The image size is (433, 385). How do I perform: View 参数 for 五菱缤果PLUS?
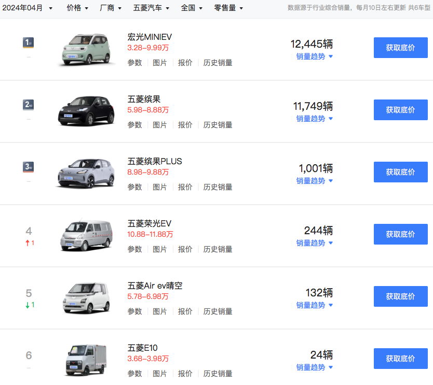(135, 187)
